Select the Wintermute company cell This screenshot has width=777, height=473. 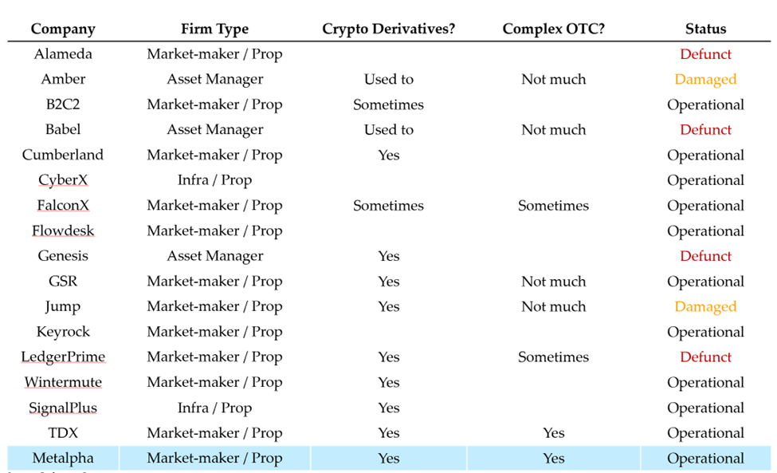tap(63, 382)
